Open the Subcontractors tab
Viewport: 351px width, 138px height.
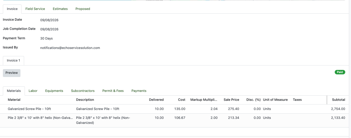[83, 91]
